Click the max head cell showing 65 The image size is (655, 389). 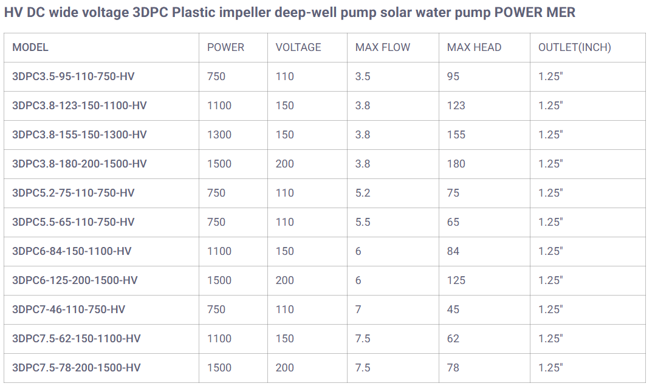click(453, 222)
